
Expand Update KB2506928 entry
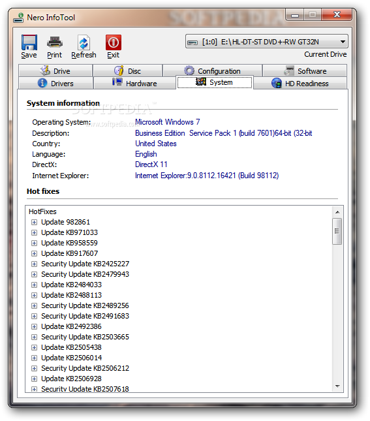coord(34,379)
